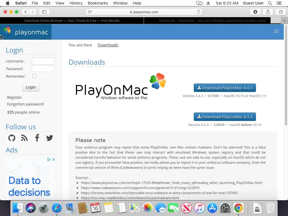Open Launchpad rocket icon in Dock
288x216 pixels.
coord(44,208)
